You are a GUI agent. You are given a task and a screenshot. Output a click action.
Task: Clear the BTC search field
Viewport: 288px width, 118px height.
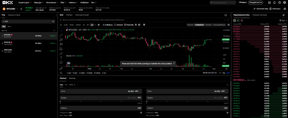(53, 21)
